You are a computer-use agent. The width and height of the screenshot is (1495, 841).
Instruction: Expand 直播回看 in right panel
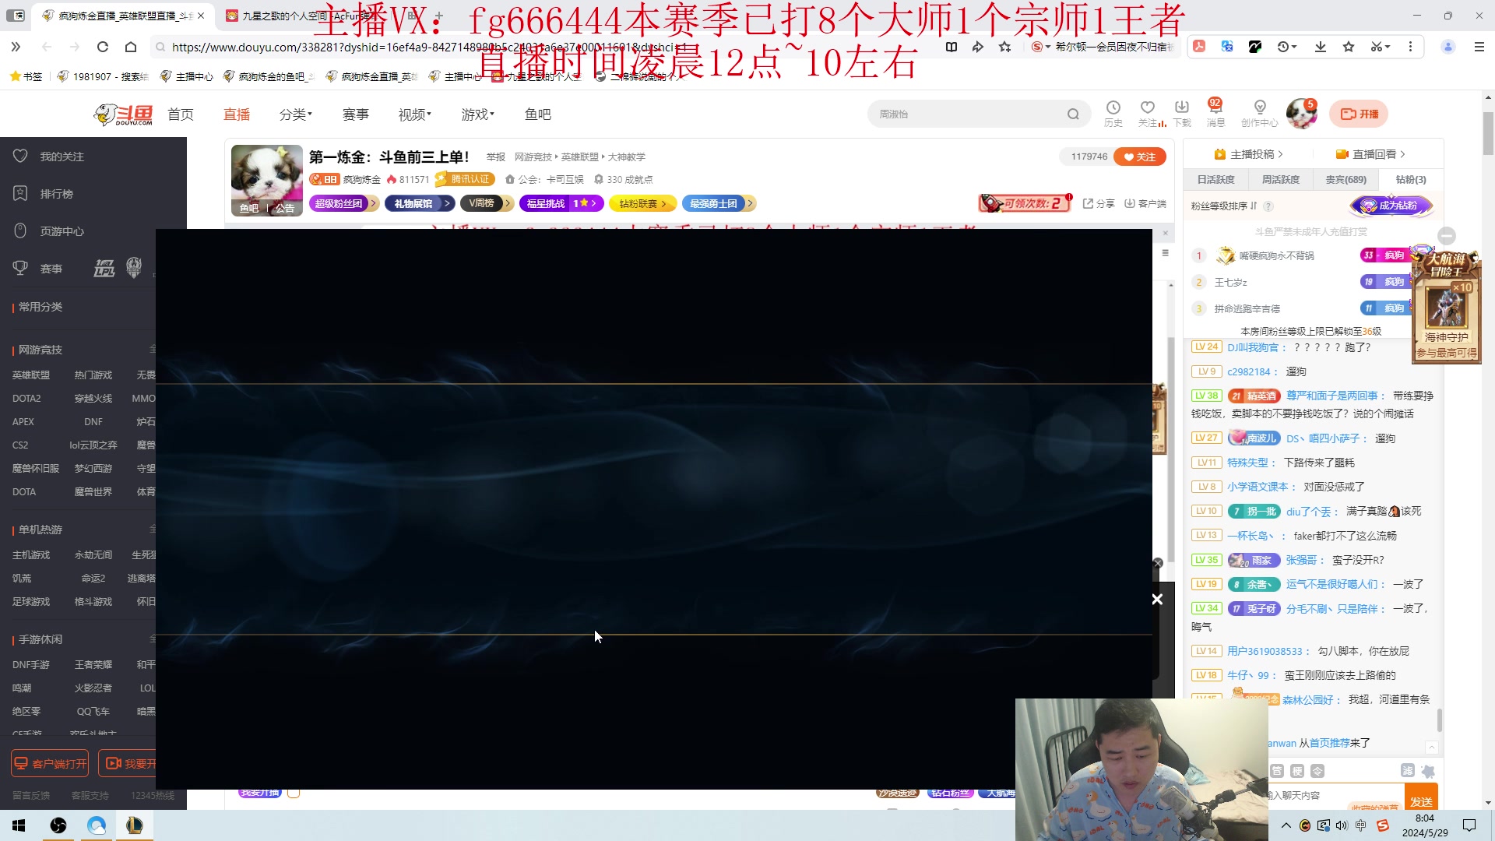(1370, 154)
